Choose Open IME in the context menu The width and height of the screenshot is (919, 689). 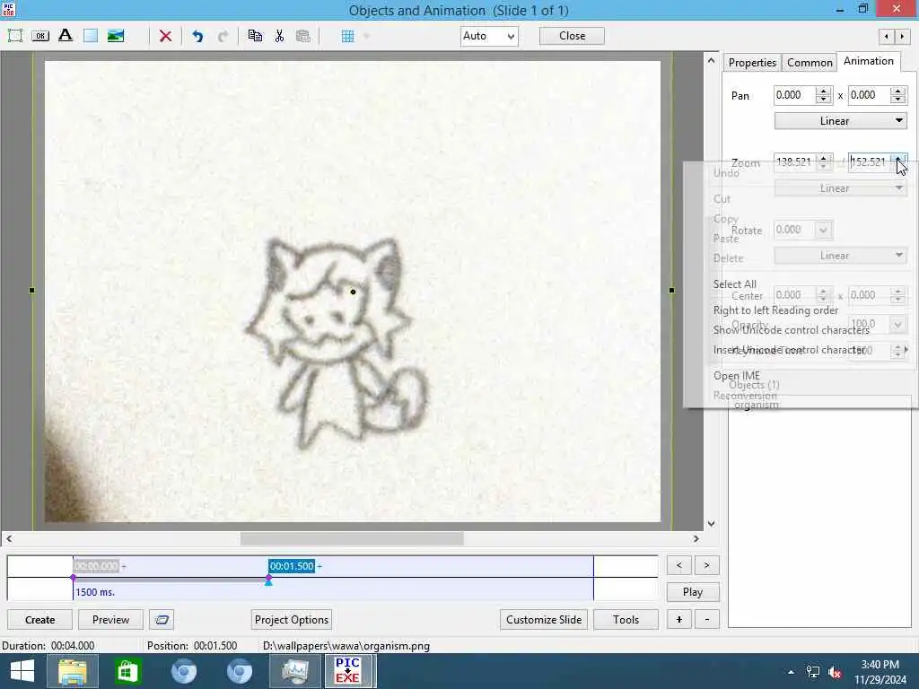(x=736, y=376)
